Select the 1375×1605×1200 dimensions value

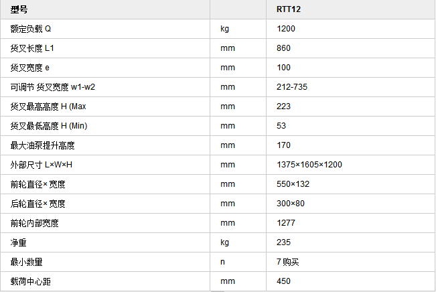(x=309, y=165)
